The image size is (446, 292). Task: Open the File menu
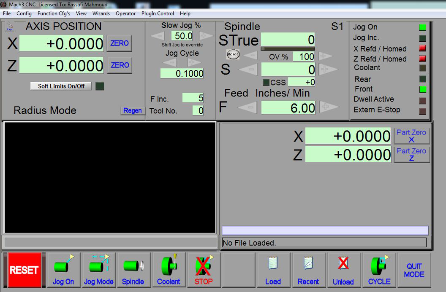click(7, 13)
